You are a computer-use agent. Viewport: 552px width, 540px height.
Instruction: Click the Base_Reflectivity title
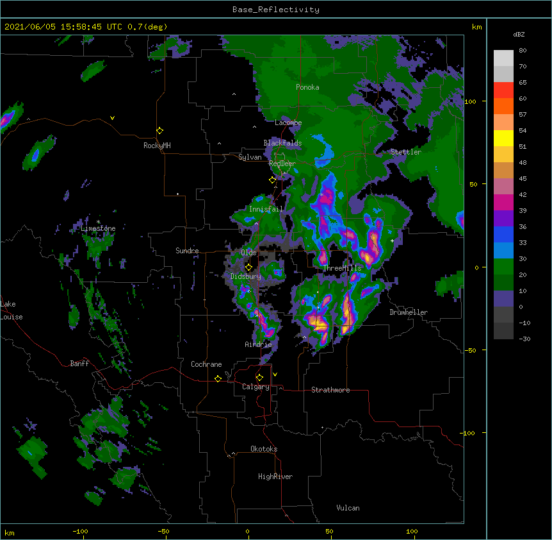point(276,10)
